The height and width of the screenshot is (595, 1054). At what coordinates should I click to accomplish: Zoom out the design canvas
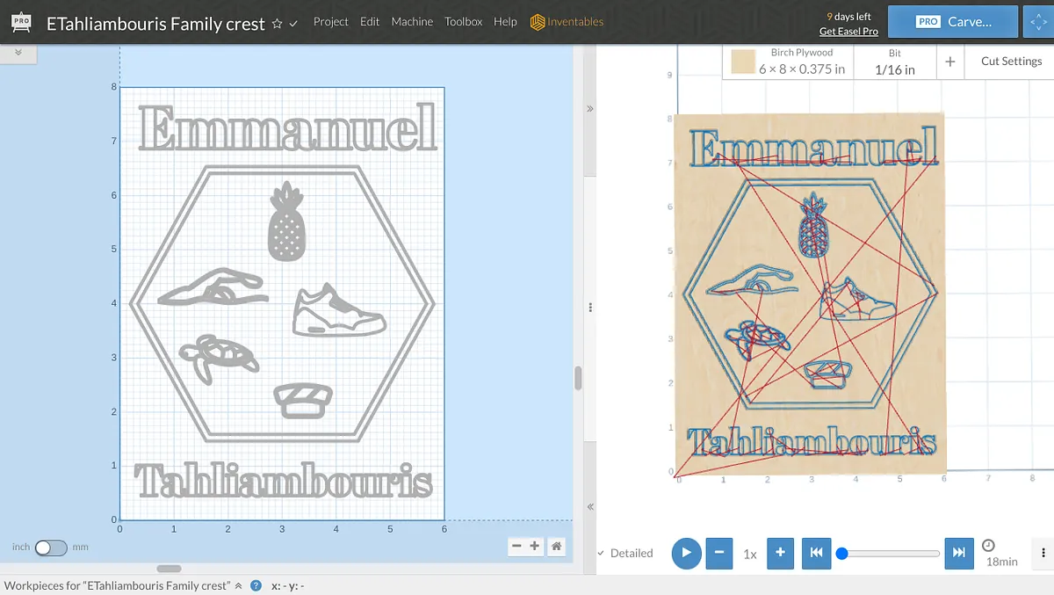pos(517,547)
